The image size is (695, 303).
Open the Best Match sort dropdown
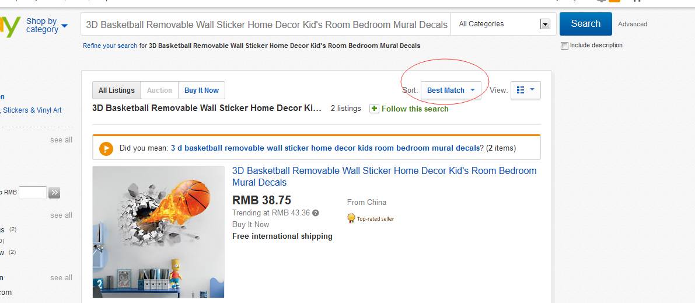[450, 90]
